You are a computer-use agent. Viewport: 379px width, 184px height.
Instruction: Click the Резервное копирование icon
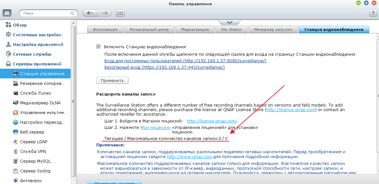point(16,83)
